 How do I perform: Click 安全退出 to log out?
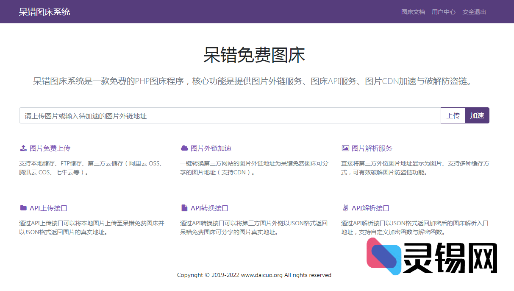point(474,12)
